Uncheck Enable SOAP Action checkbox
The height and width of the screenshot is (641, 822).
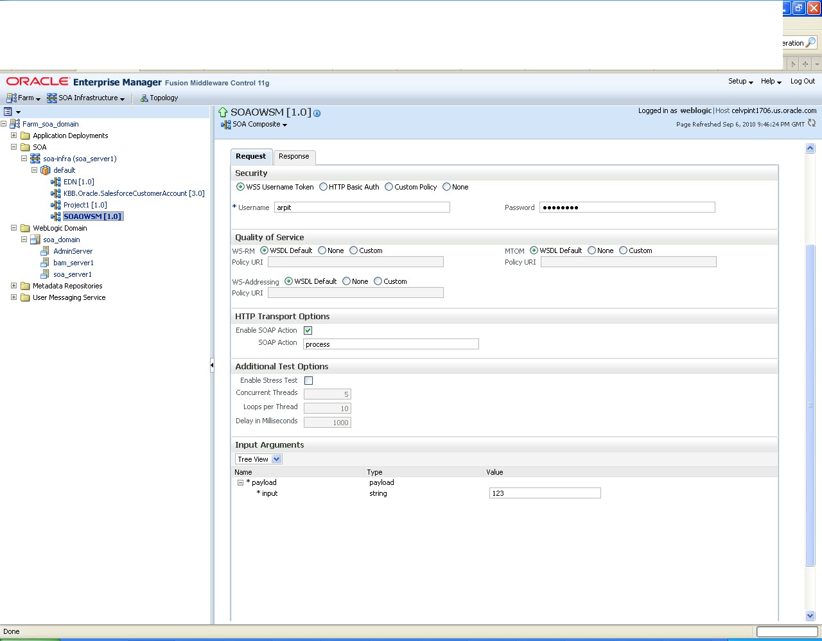(308, 330)
